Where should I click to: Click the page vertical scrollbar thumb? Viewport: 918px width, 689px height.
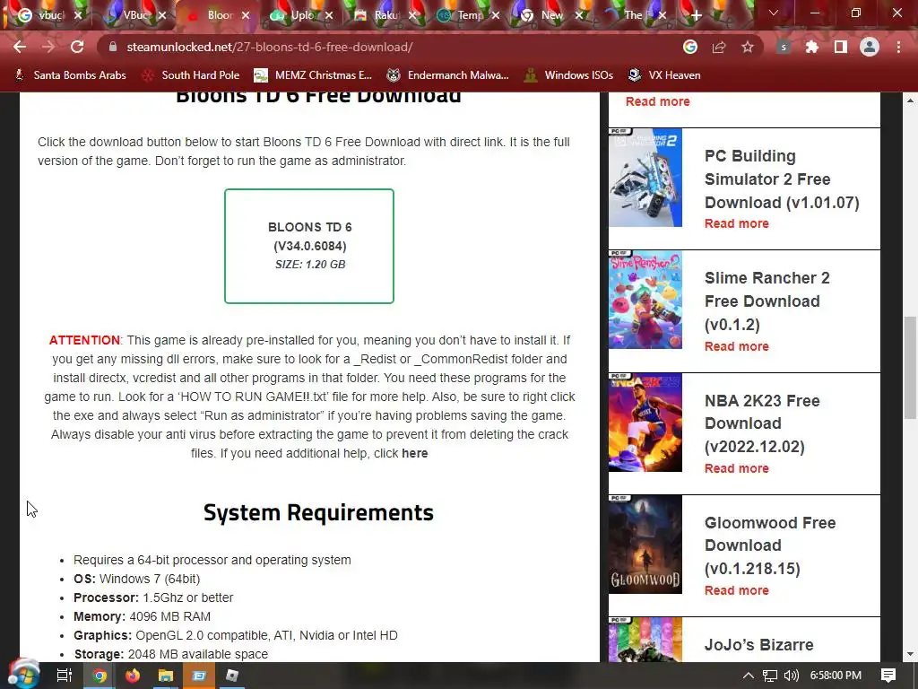point(910,367)
